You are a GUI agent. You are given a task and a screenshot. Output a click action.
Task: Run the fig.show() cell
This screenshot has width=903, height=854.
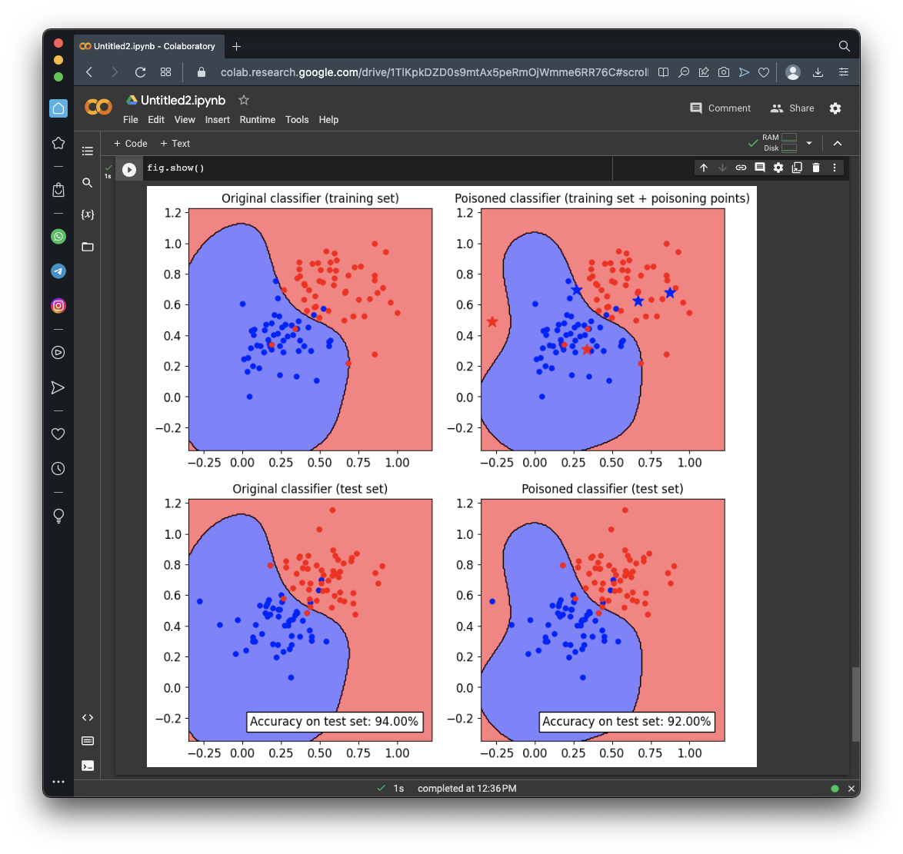tap(129, 170)
